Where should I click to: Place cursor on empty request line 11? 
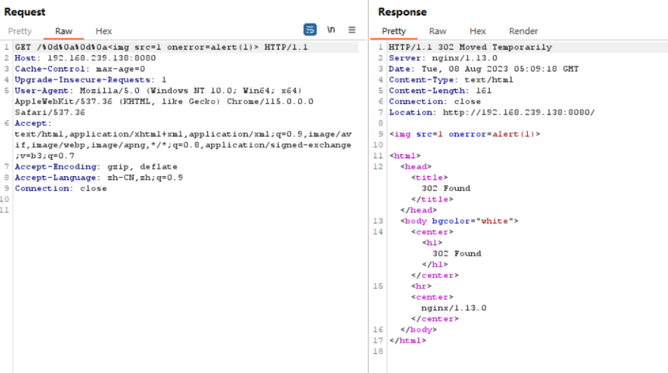[185, 210]
